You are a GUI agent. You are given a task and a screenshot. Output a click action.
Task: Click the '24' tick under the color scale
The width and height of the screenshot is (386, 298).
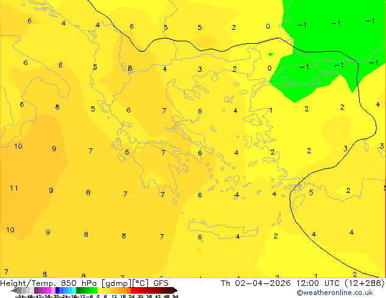(132, 296)
